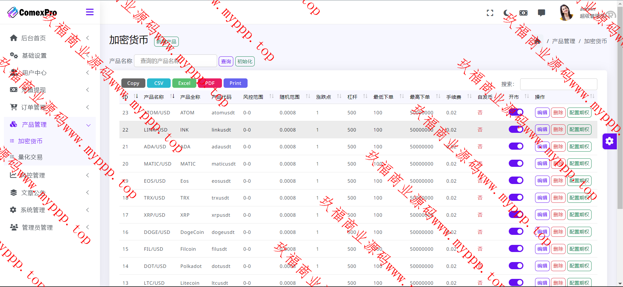
Task: Open the chat message icon in header
Action: click(x=541, y=13)
